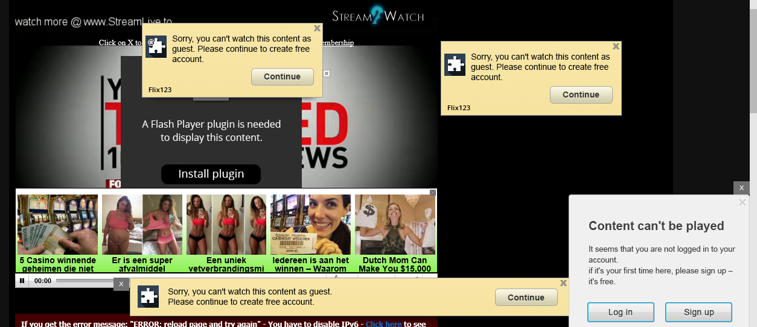Click the video progress seek bar
Screen dimensions: 757x327
tap(85, 281)
